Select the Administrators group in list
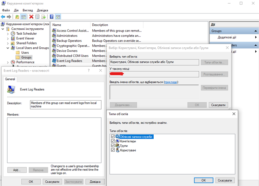This screenshot has width=259, height=186. (67, 36)
